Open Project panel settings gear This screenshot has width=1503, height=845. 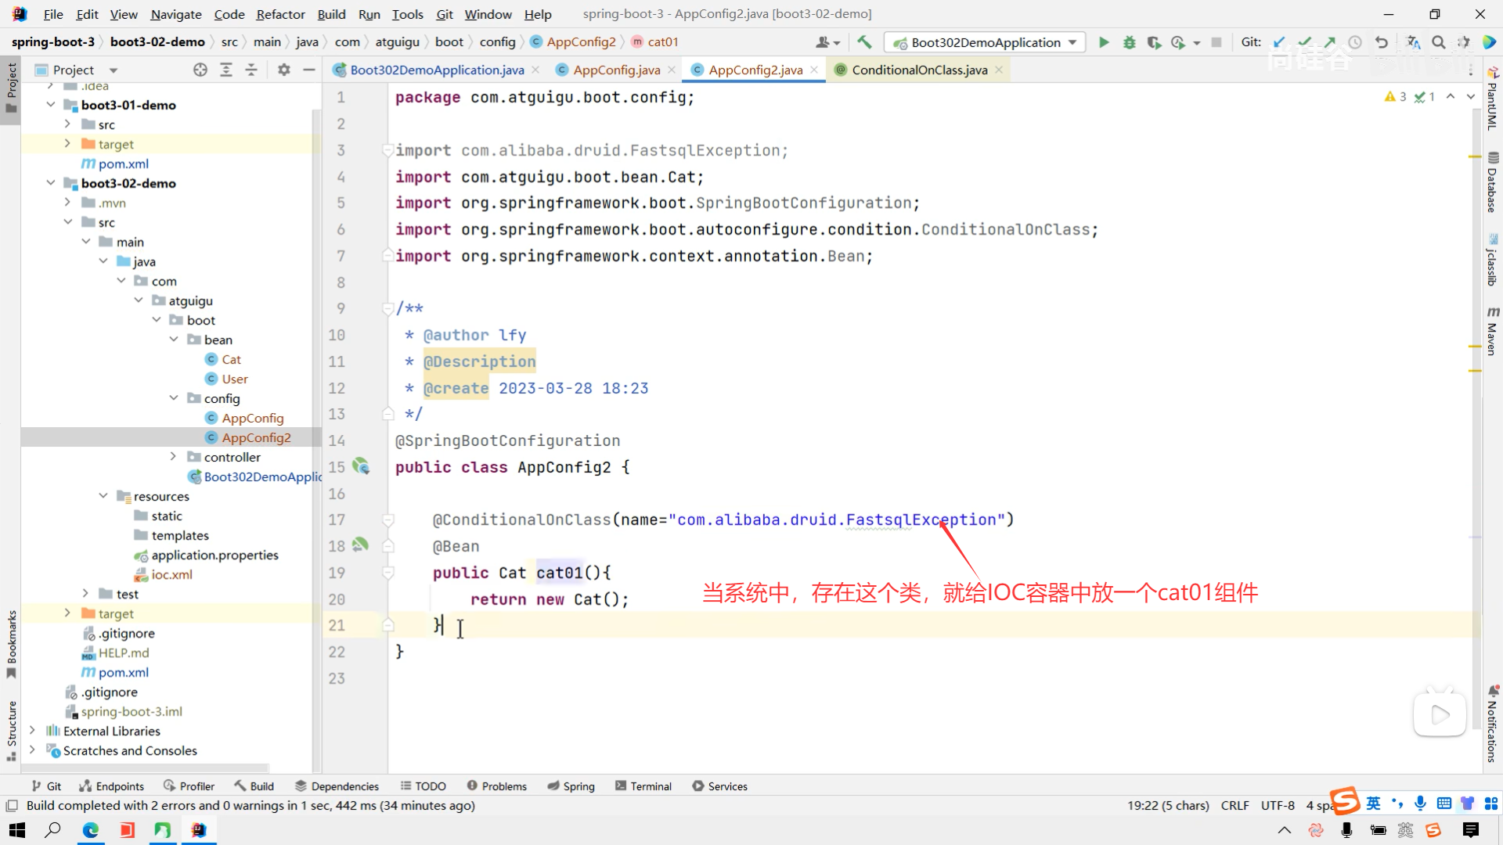click(284, 70)
